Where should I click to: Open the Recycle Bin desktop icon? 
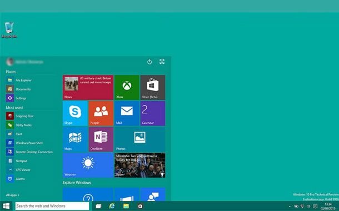click(x=9, y=30)
